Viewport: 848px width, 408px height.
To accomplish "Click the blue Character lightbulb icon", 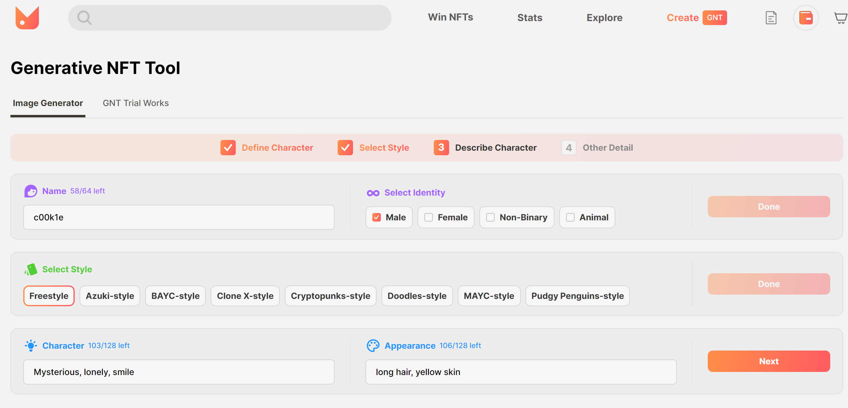I will click(x=31, y=346).
